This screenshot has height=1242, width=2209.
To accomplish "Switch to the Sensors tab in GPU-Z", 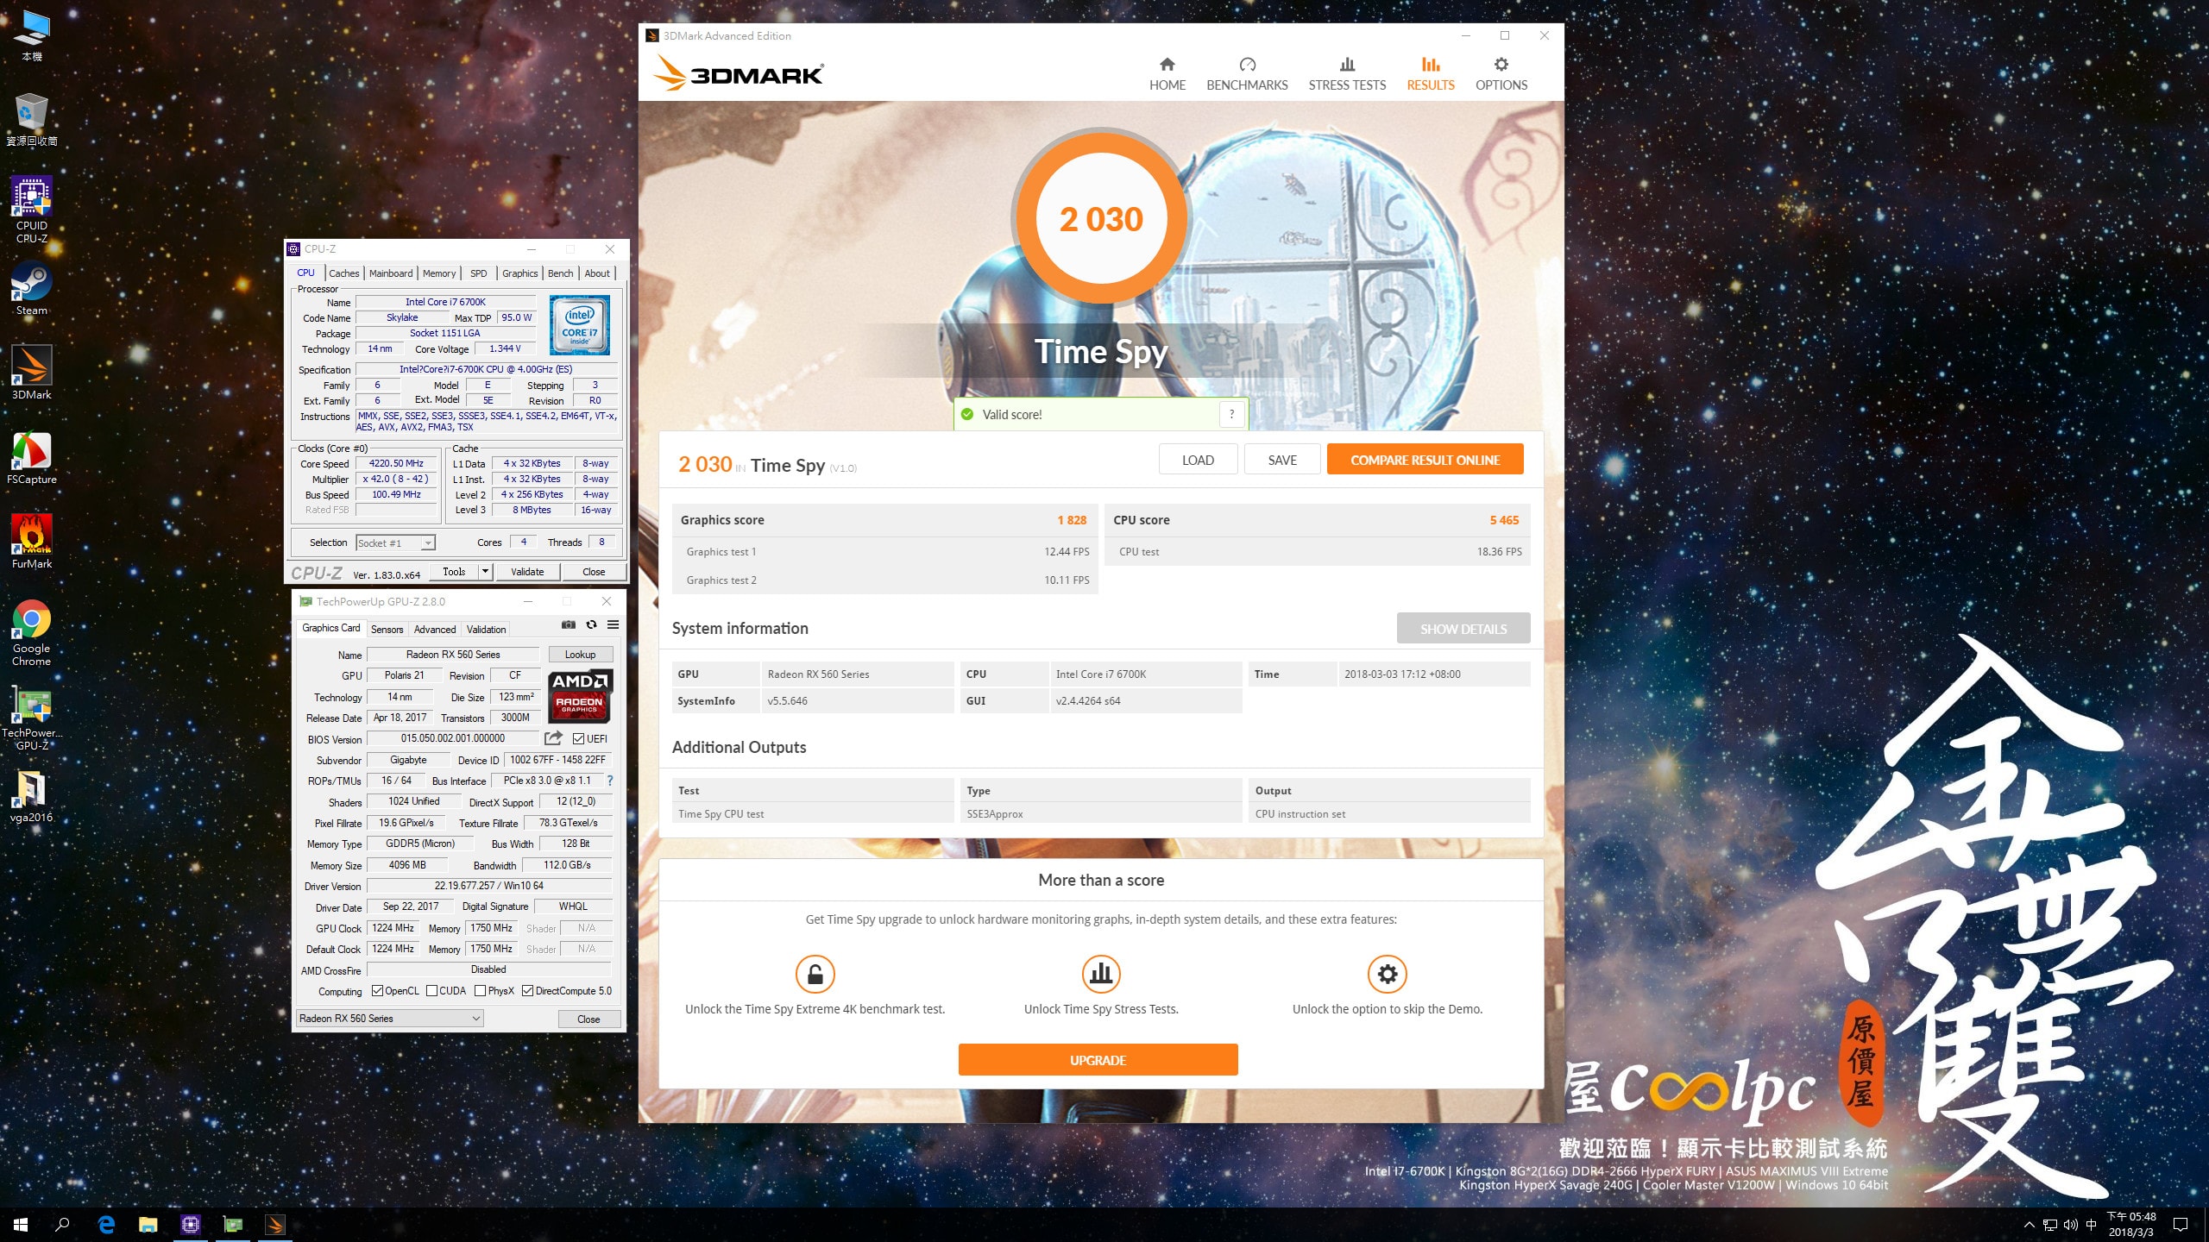I will click(387, 630).
